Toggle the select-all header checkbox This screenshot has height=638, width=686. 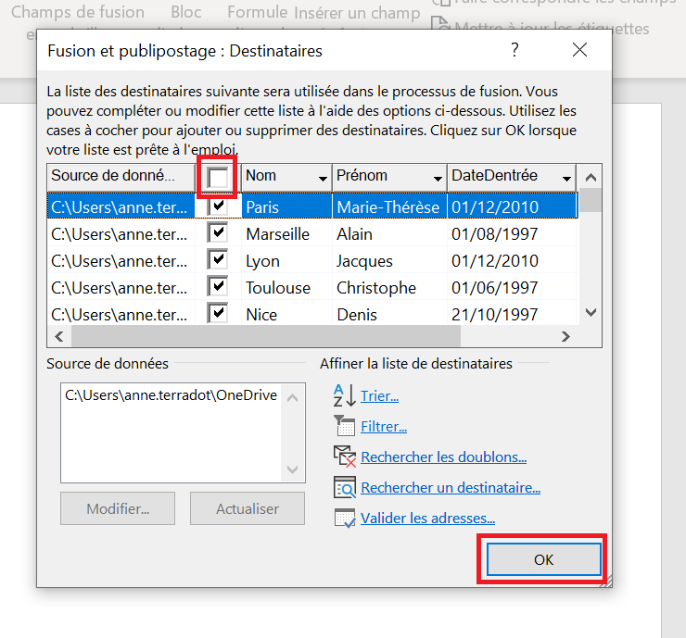pos(218,177)
